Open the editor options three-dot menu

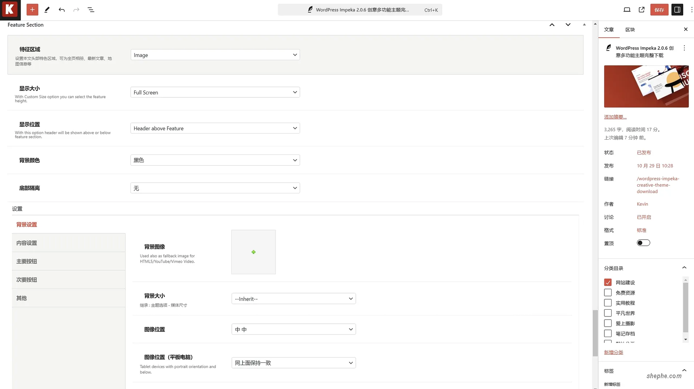click(x=692, y=10)
